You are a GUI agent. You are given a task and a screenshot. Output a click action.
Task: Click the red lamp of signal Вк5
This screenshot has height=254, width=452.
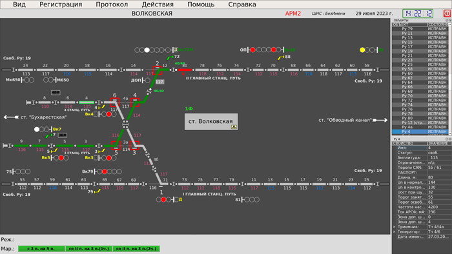coord(61,158)
